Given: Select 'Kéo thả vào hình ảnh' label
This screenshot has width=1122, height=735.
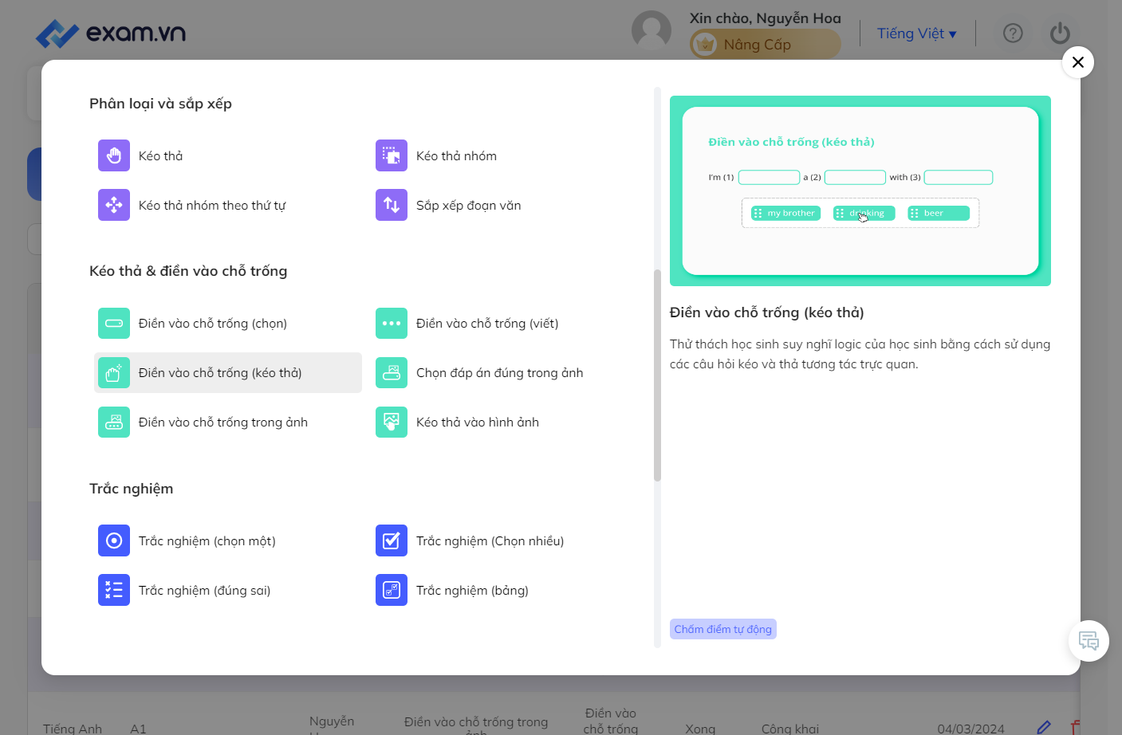Looking at the screenshot, I should pyautogui.click(x=478, y=423).
